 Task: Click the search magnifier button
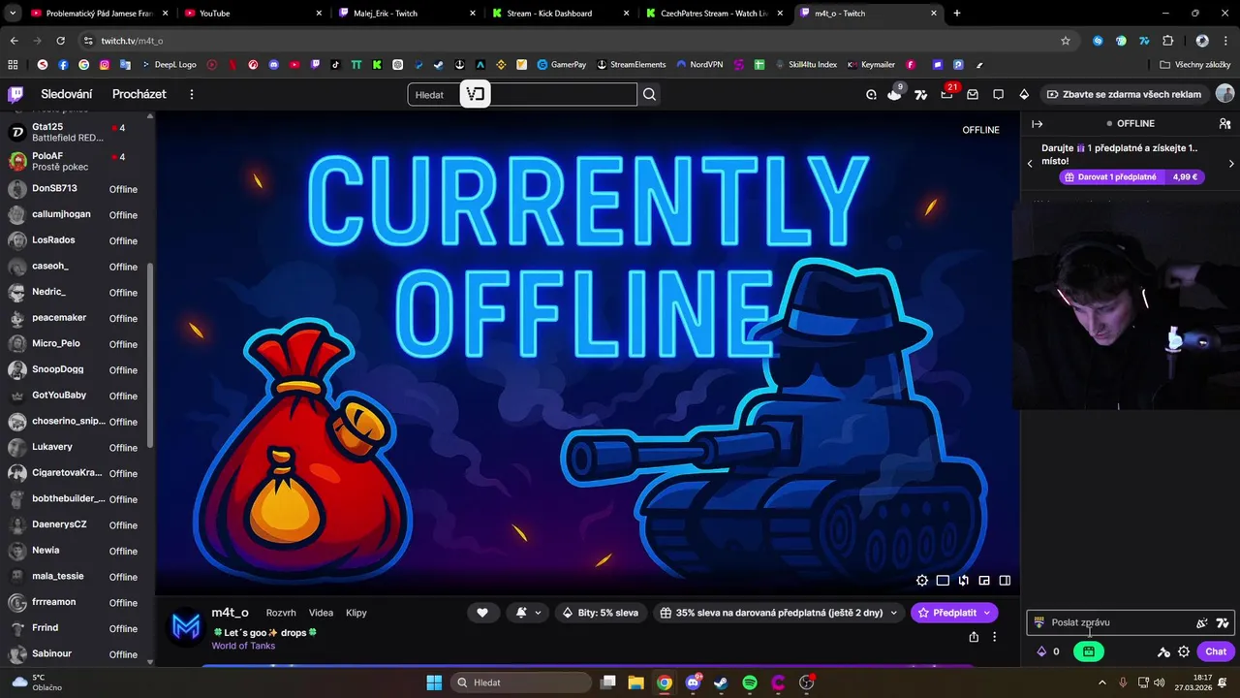649,94
